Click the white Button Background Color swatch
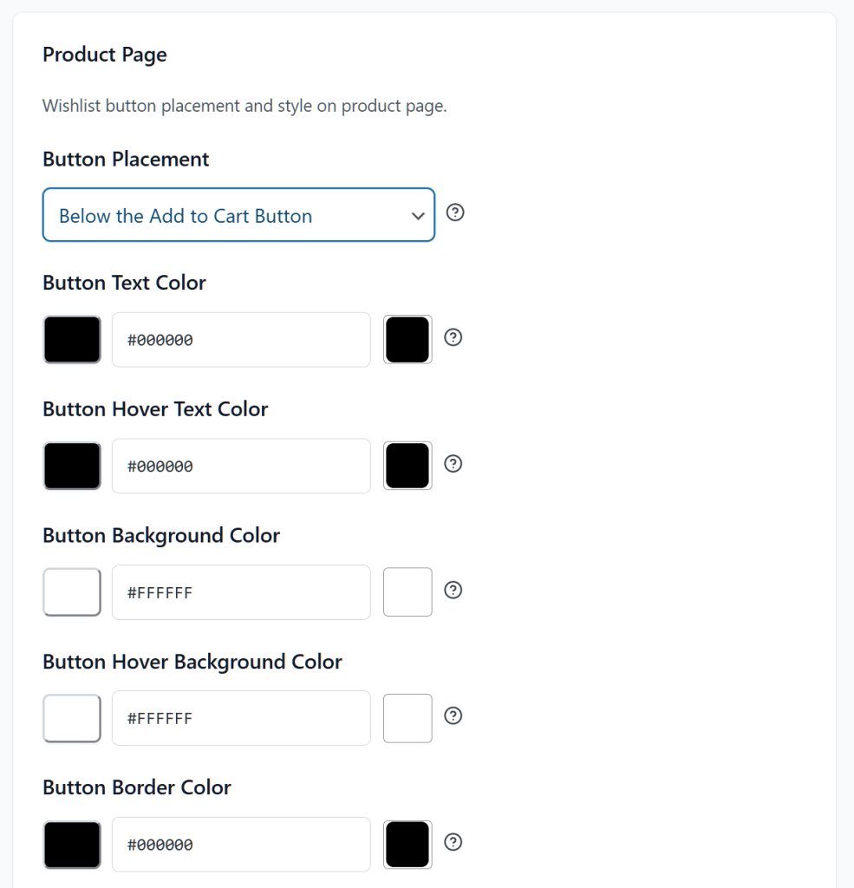The width and height of the screenshot is (854, 888). pyautogui.click(x=72, y=591)
